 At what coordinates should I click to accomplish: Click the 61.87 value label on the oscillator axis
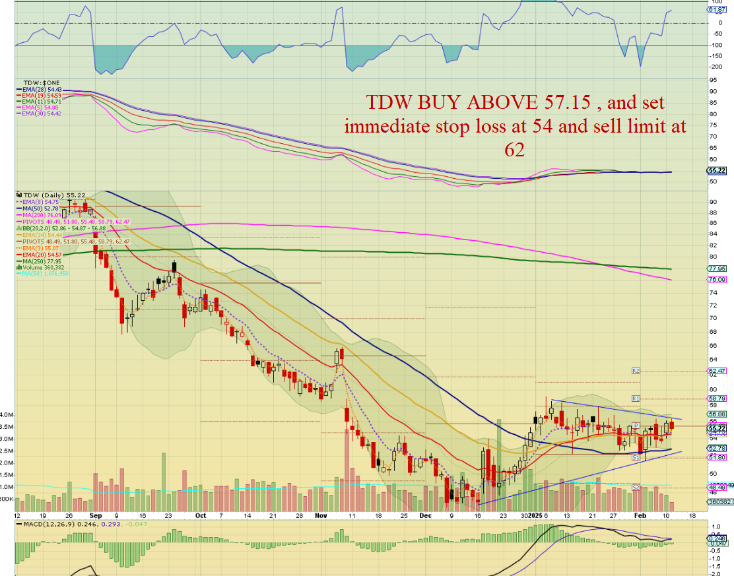point(717,9)
